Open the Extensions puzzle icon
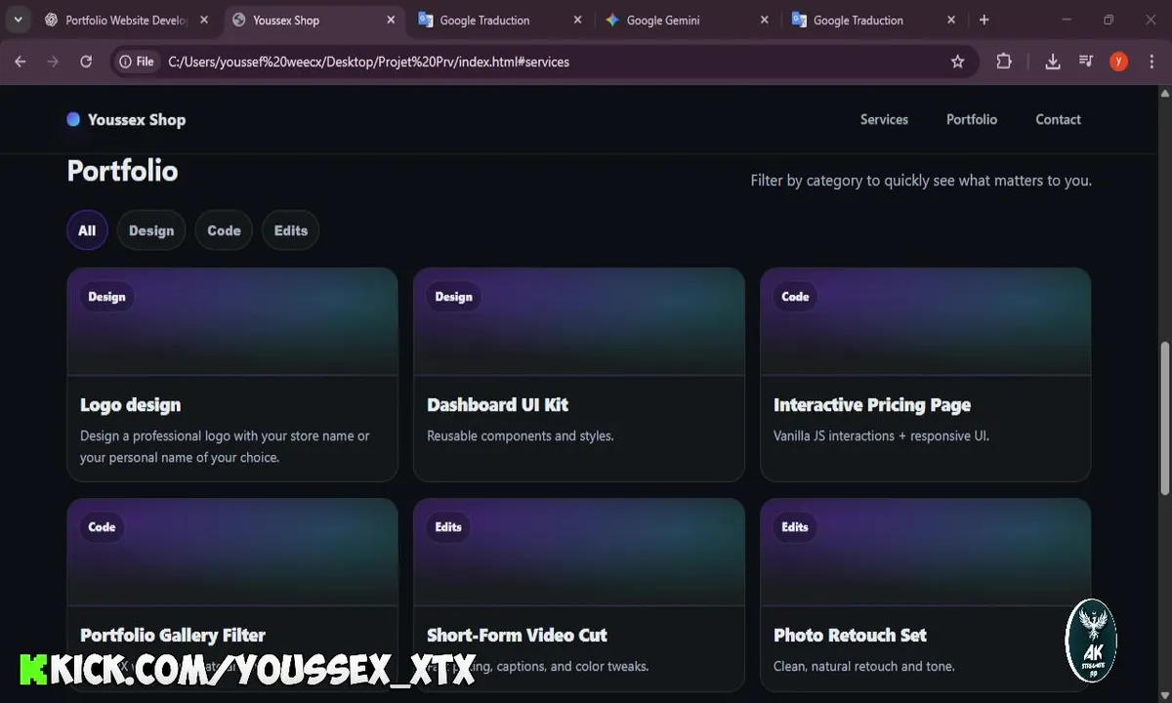This screenshot has width=1172, height=703. tap(1004, 62)
